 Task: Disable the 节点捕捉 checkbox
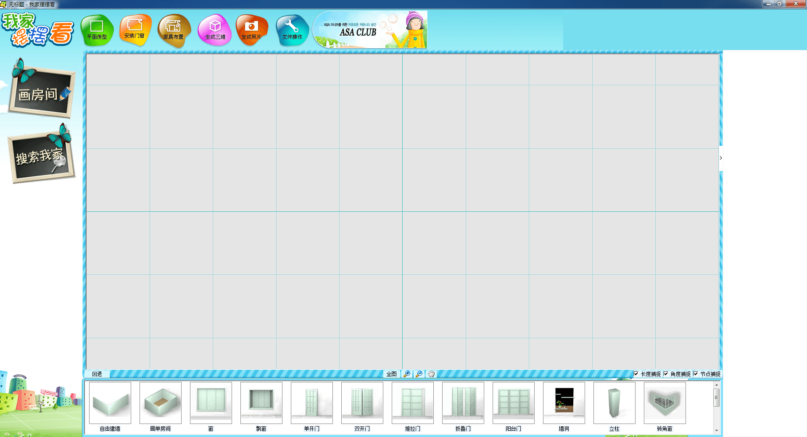click(x=696, y=374)
